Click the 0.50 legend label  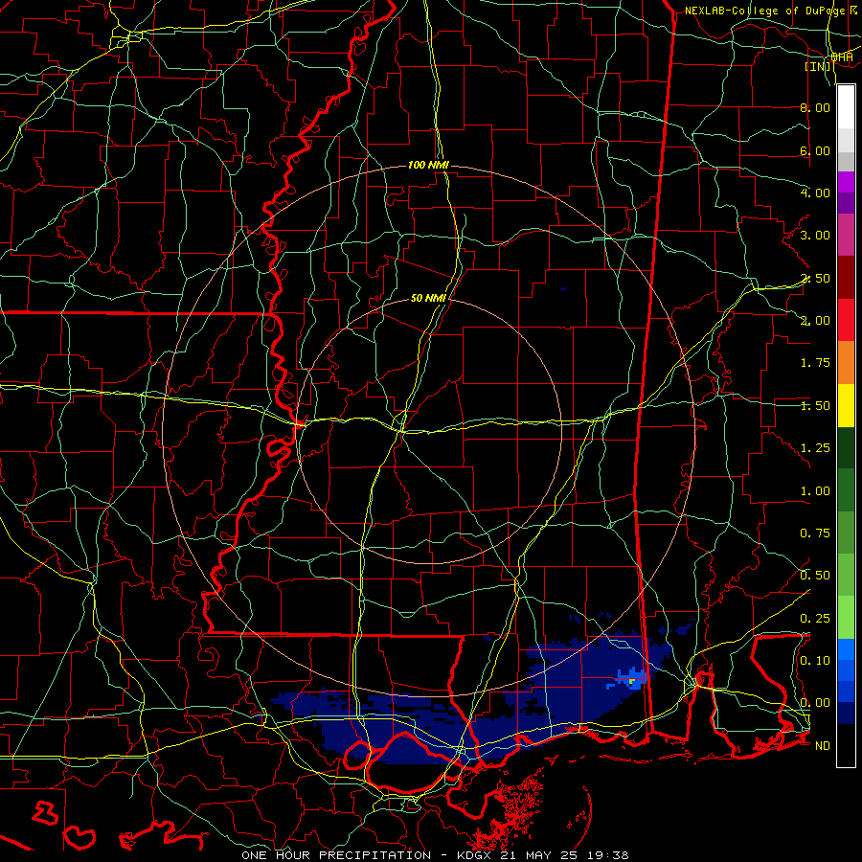[x=815, y=575]
